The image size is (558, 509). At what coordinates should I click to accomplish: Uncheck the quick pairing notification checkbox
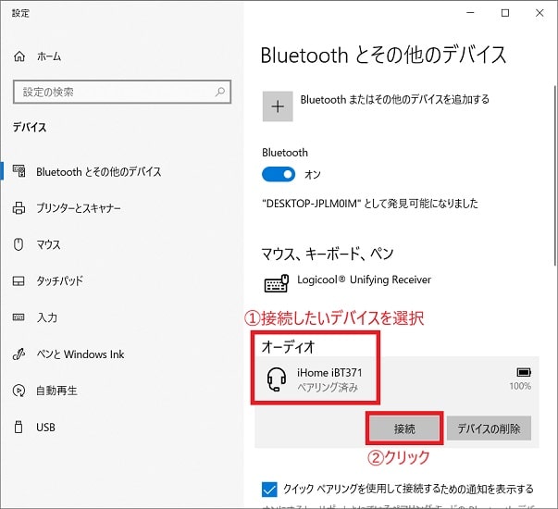pyautogui.click(x=269, y=490)
